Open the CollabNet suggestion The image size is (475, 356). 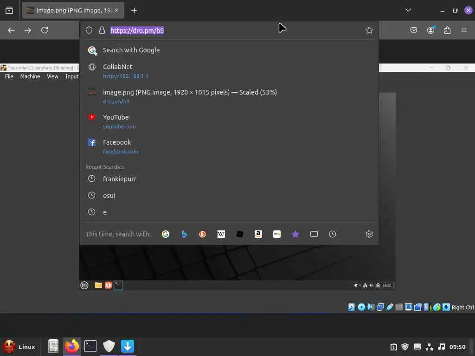[x=229, y=71]
